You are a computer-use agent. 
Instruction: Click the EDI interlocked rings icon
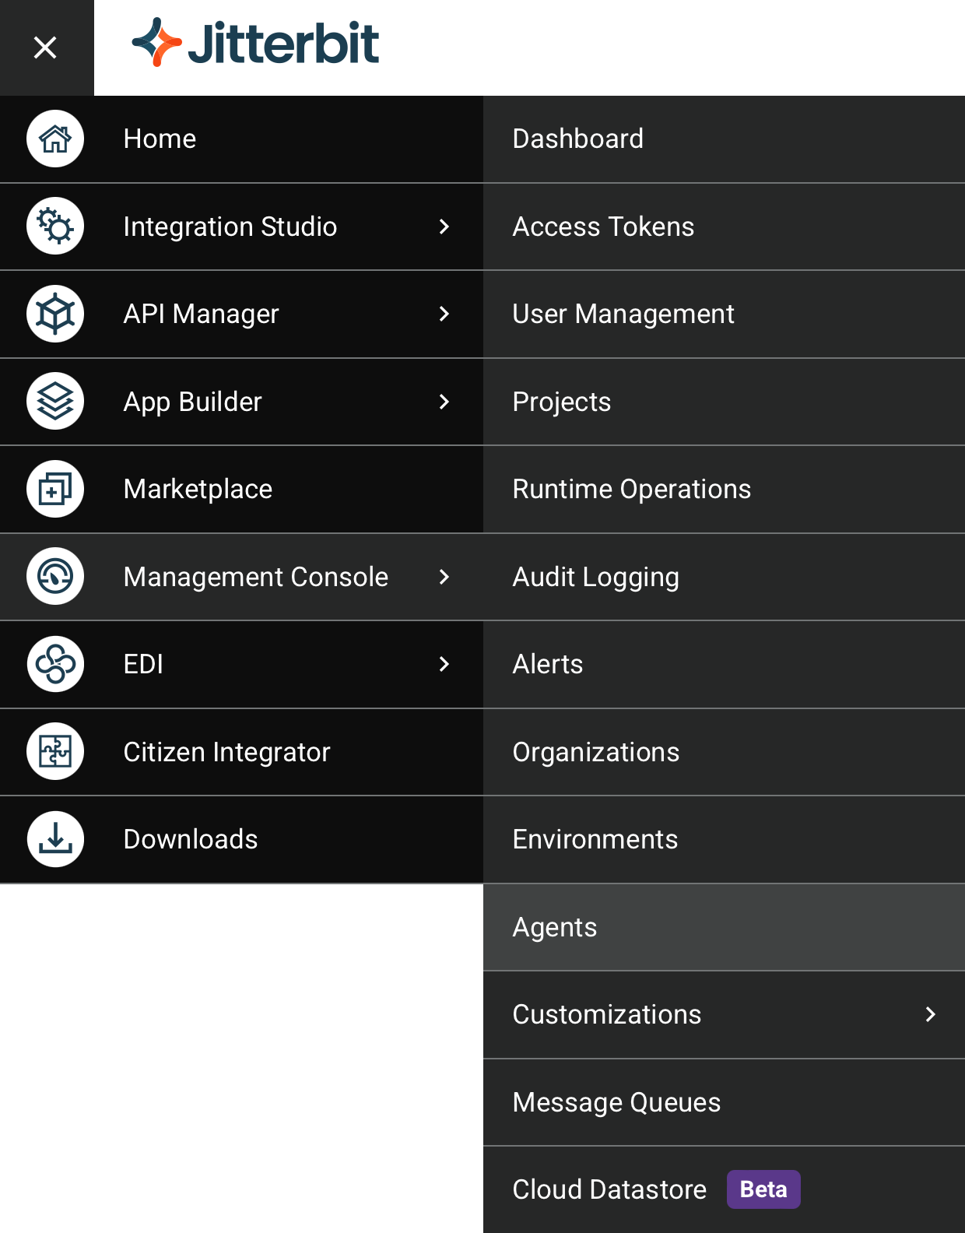click(55, 664)
